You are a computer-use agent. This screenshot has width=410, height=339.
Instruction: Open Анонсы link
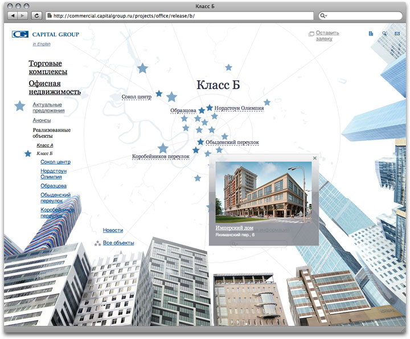(42, 120)
